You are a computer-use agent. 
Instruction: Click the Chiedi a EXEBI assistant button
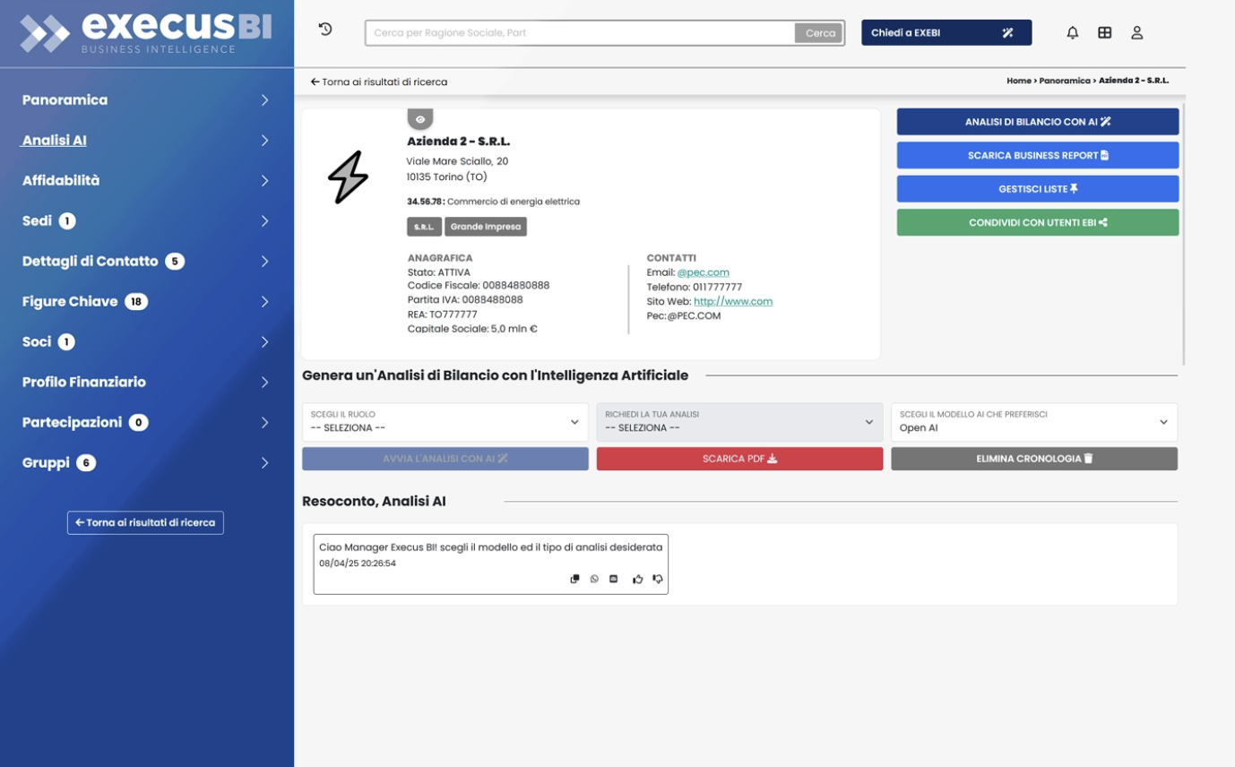pos(946,31)
